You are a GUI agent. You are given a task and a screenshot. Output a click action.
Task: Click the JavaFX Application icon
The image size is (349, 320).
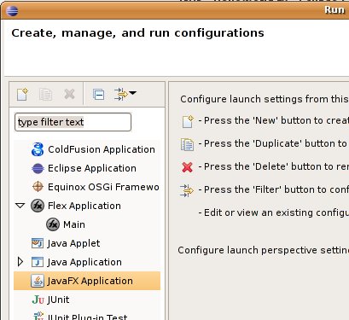pos(38,281)
